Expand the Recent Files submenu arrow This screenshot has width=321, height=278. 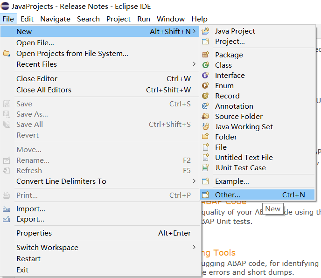194,64
